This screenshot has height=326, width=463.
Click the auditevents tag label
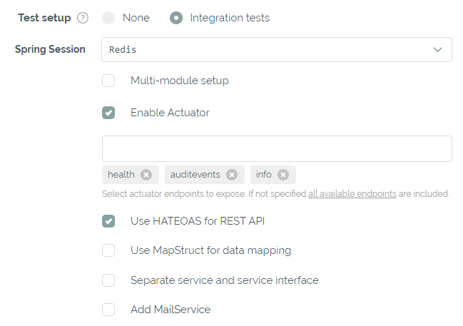(x=193, y=175)
